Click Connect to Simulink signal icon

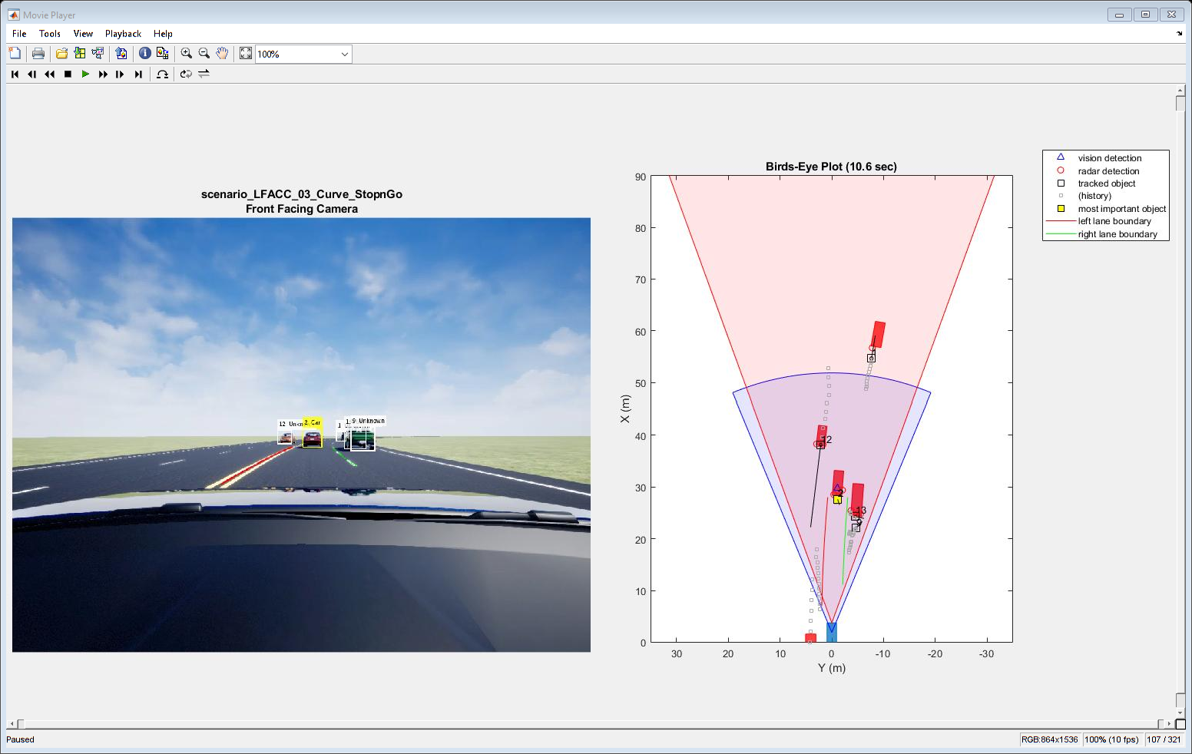[98, 53]
